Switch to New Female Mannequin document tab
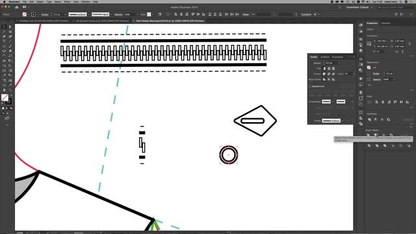 (170, 21)
